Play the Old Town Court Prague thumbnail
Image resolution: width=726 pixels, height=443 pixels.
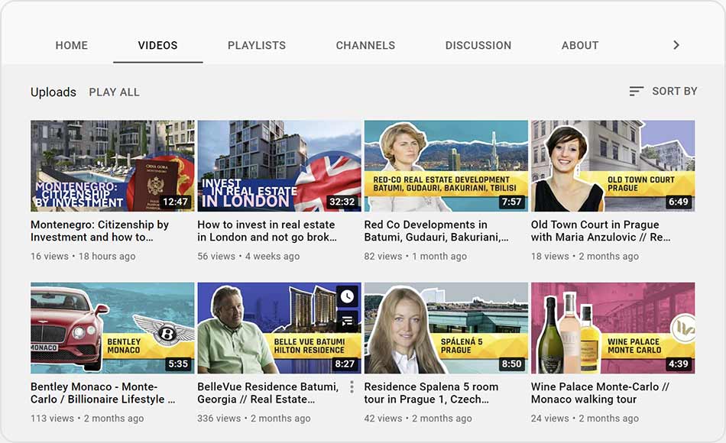613,166
